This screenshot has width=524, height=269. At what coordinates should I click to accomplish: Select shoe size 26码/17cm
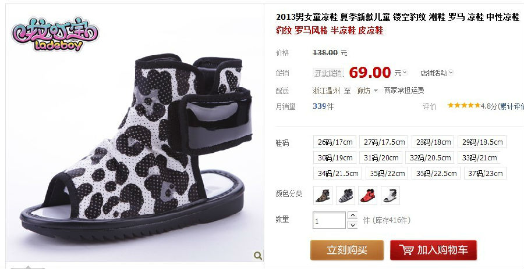click(x=335, y=142)
